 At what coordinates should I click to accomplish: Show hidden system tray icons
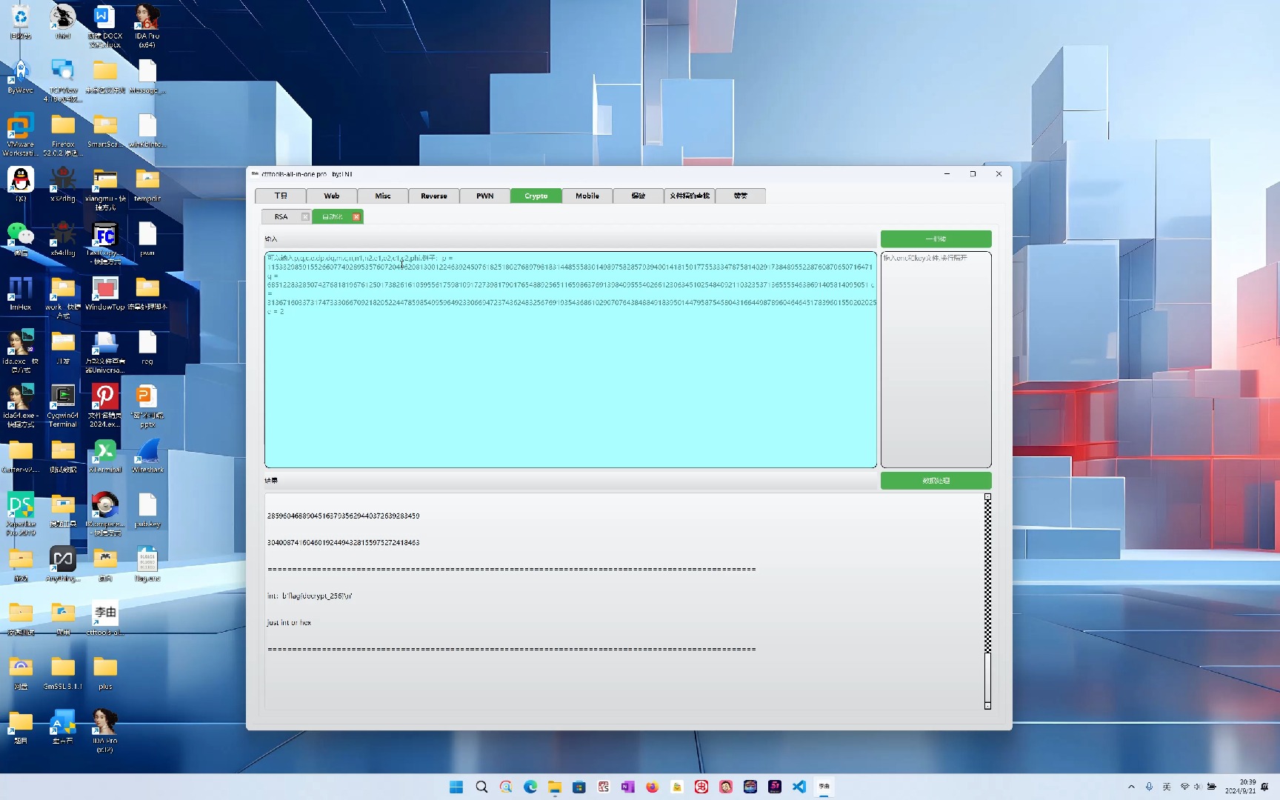tap(1131, 787)
